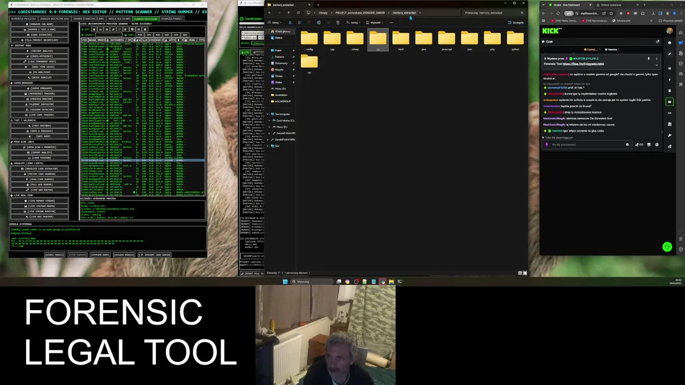
Task: Open the Nowy dropdown in Explorer
Action: 275,22
